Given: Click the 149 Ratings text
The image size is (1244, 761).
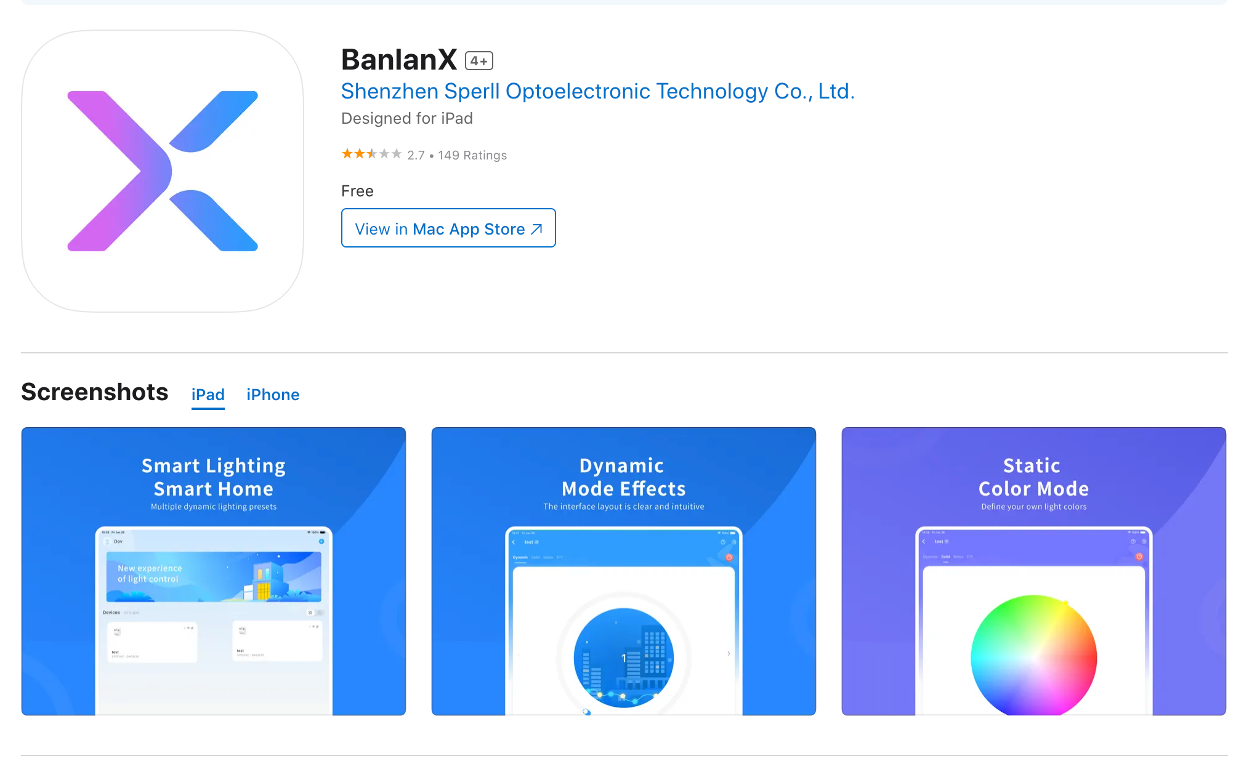Looking at the screenshot, I should click(472, 155).
